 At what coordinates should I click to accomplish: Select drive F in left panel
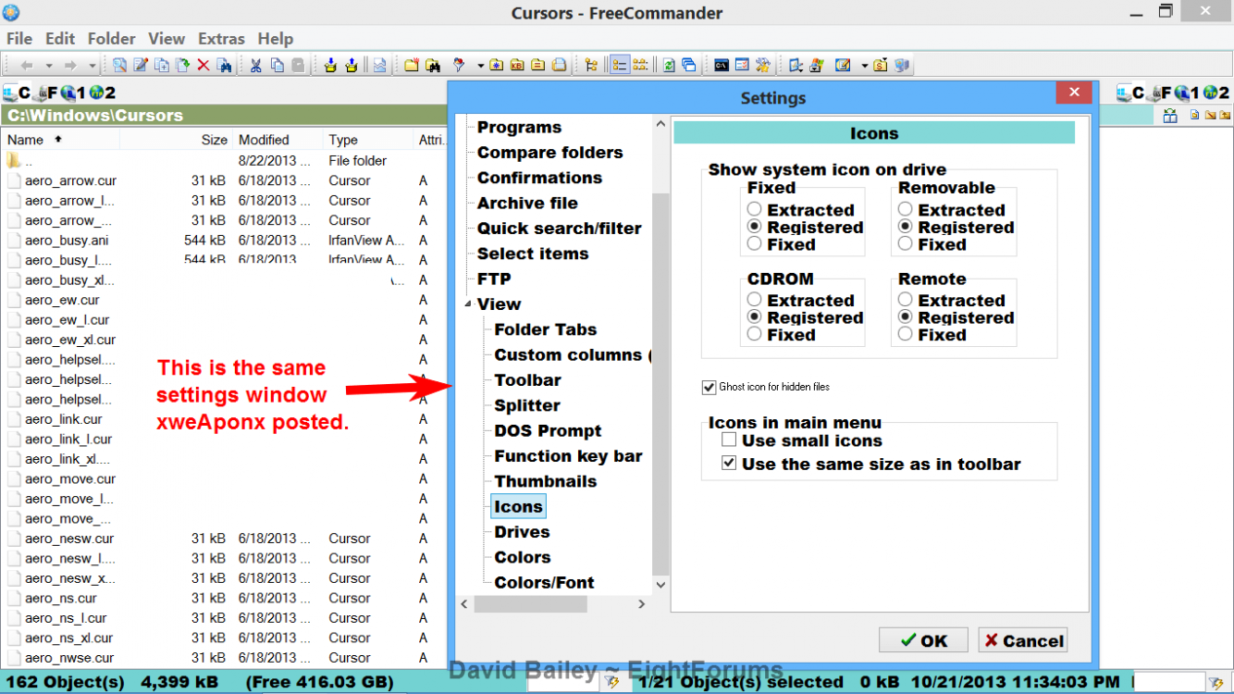[47, 93]
